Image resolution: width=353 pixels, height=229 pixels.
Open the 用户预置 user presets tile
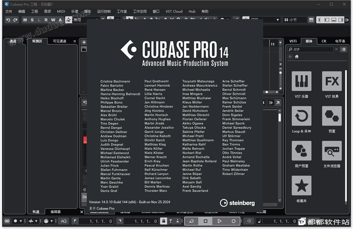tap(301, 151)
